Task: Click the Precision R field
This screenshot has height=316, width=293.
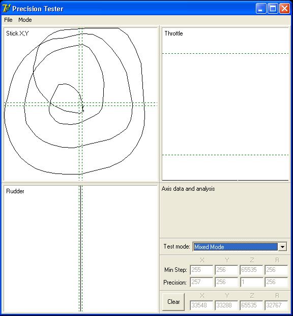Action: (276, 282)
